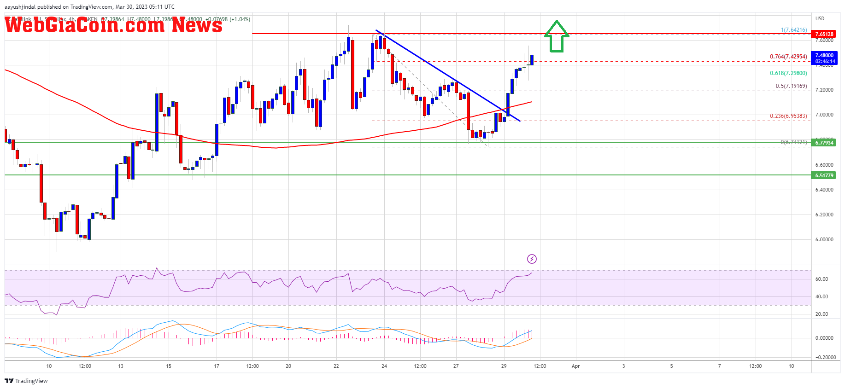Click the Fibonacci label 0(6.74121)

click(x=794, y=142)
